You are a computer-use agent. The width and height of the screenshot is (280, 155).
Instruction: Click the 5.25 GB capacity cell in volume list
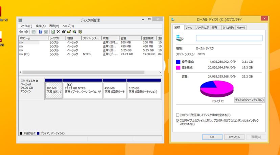click(x=126, y=50)
